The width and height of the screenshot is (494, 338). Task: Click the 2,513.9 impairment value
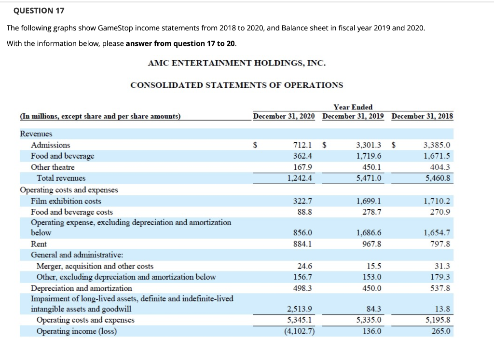(x=299, y=309)
